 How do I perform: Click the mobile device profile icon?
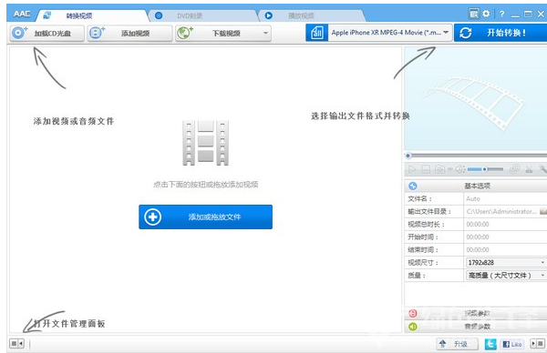[x=316, y=33]
